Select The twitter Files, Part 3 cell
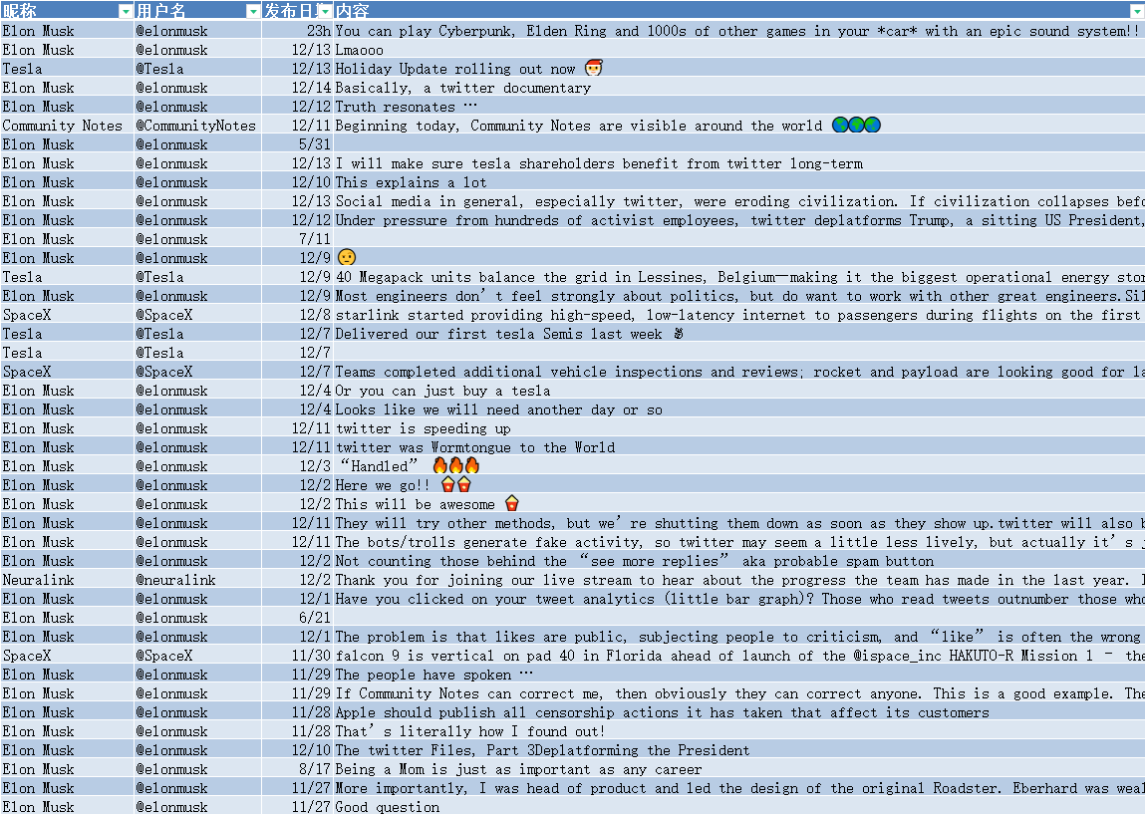Viewport: 1147px width, 816px height. click(739, 751)
